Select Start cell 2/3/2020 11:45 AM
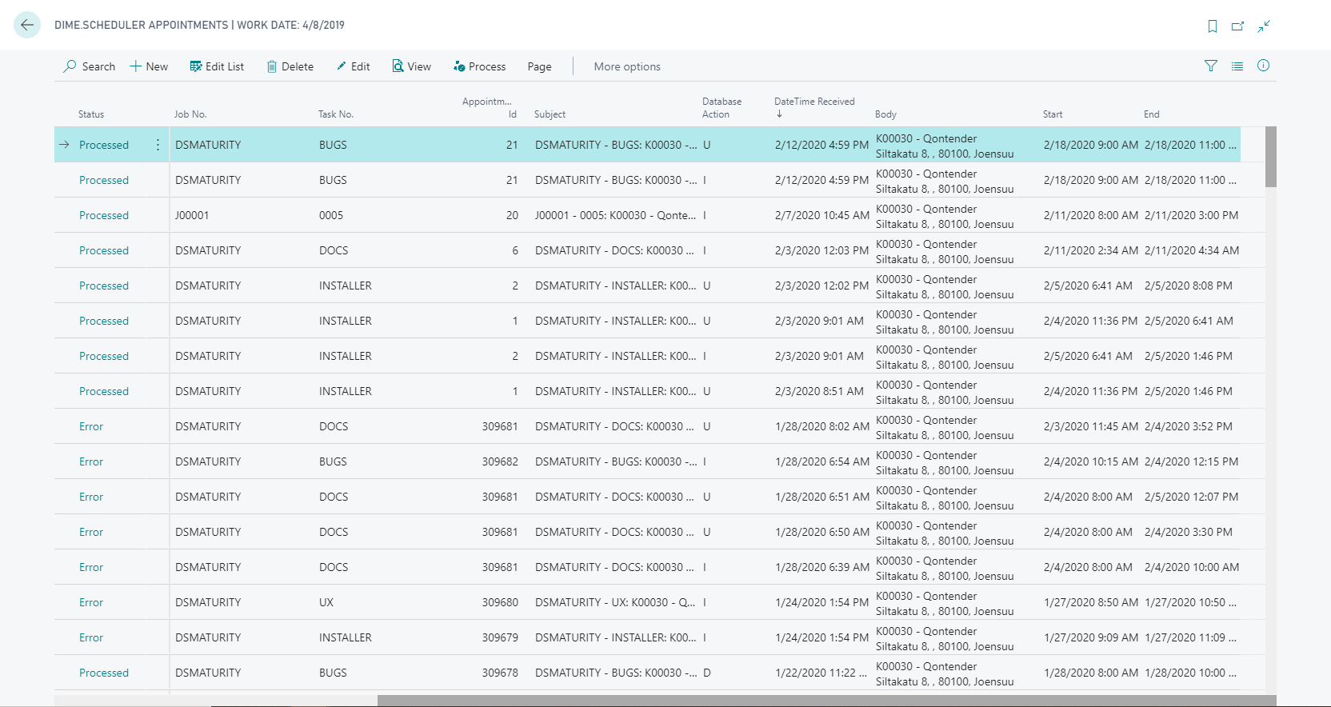Viewport: 1331px width, 707px height. [1090, 426]
